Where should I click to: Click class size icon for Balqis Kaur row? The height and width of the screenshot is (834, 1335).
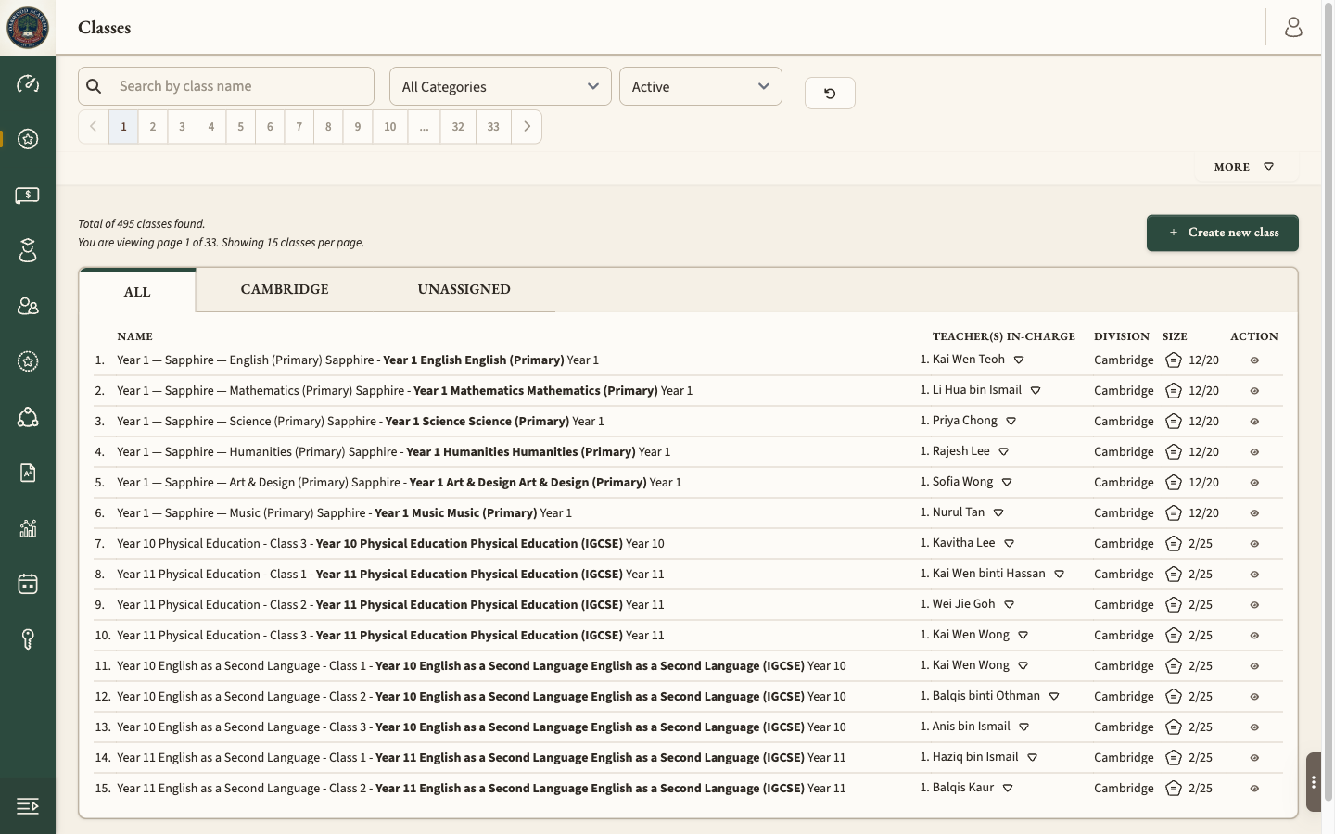point(1174,789)
